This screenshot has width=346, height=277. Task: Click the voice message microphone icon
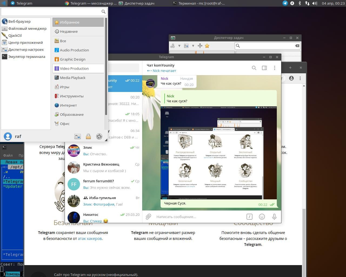click(x=274, y=217)
